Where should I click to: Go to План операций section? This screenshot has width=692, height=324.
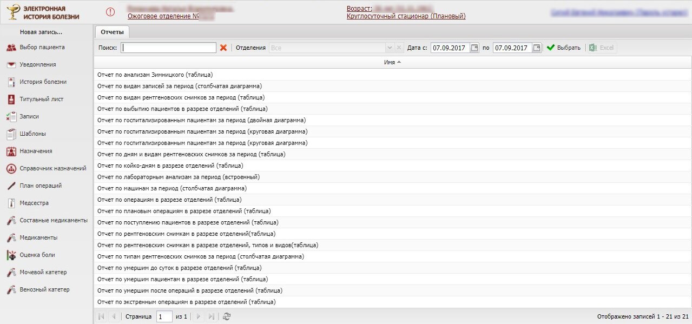[x=41, y=186]
